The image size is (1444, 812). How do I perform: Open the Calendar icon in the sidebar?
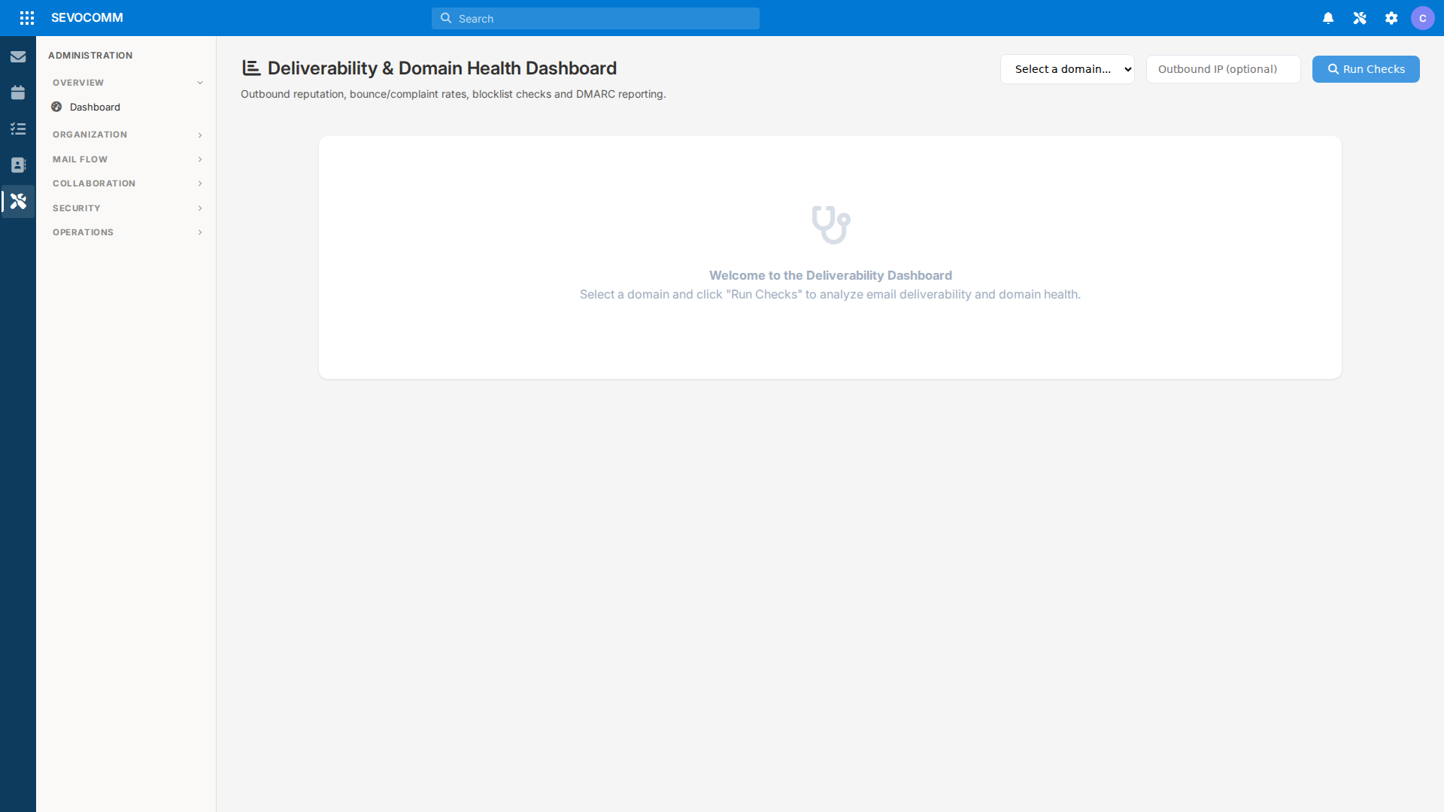[18, 92]
